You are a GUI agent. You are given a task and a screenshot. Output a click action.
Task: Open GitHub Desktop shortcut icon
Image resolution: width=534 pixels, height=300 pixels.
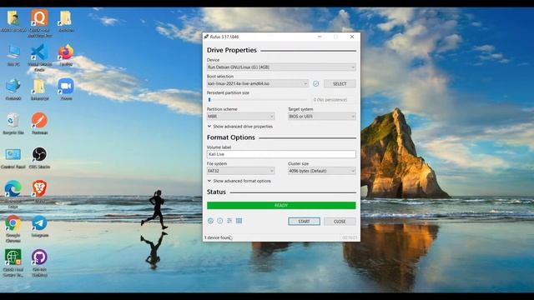point(39,257)
